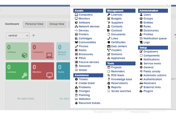This screenshot has width=176, height=119.
Task: Switch to the Personal View tab
Action: (x=34, y=24)
